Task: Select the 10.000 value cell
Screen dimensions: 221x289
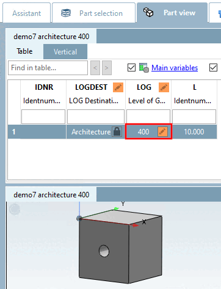Action: [194, 132]
